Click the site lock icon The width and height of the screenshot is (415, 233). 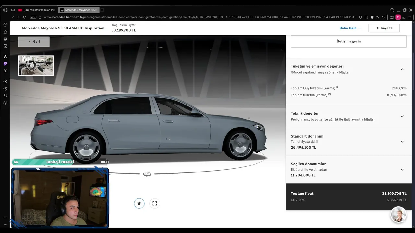(x=40, y=17)
